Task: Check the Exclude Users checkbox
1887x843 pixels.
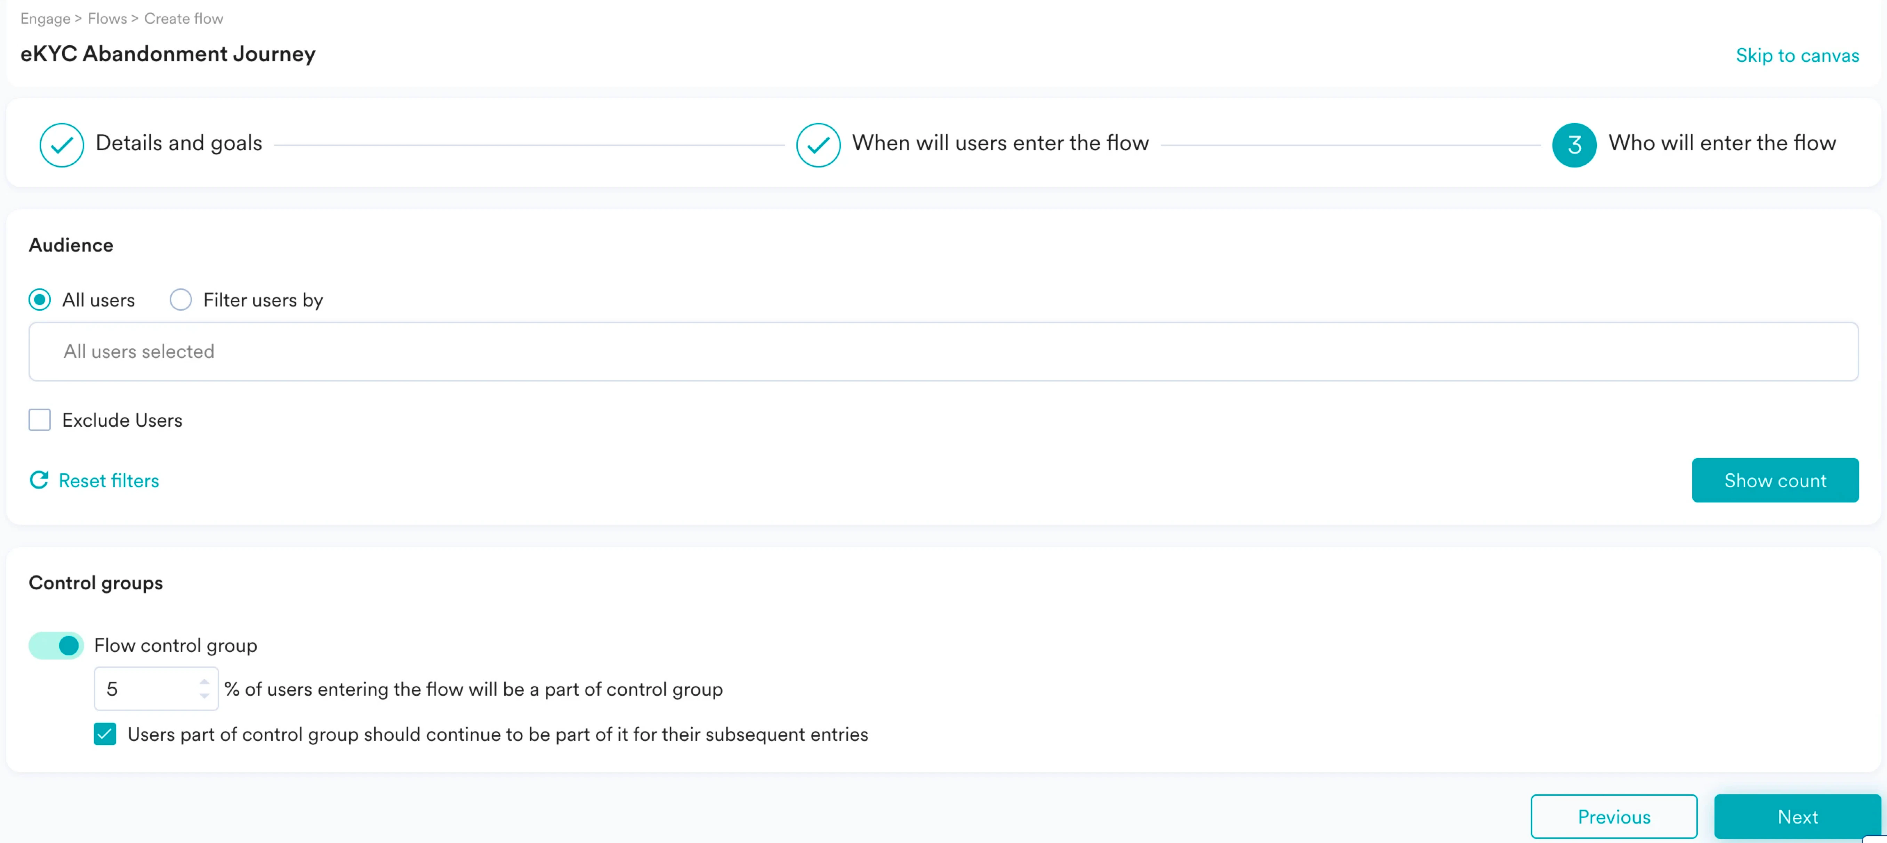Action: 40,420
